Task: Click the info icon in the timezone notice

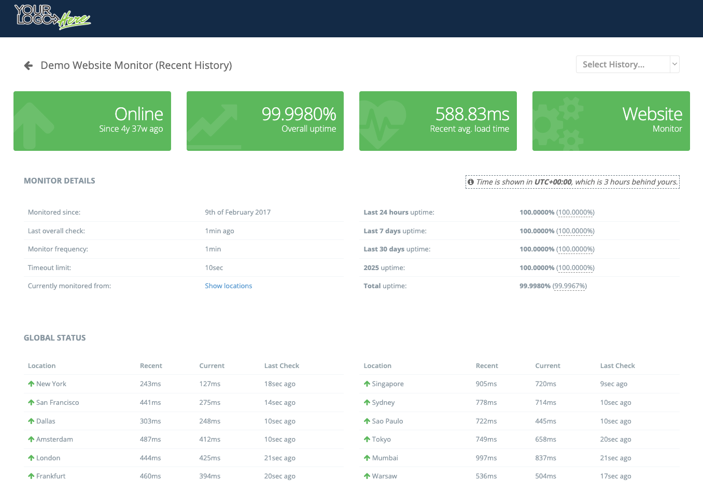Action: point(471,182)
